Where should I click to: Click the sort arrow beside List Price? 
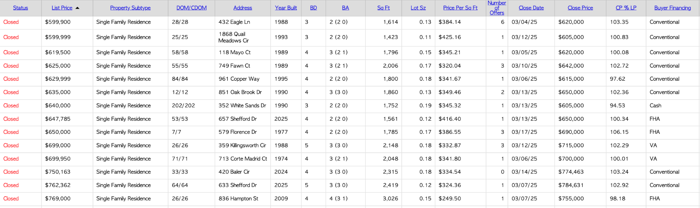coord(77,8)
